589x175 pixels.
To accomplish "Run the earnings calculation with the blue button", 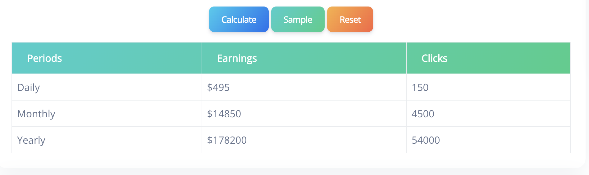I will (x=239, y=20).
